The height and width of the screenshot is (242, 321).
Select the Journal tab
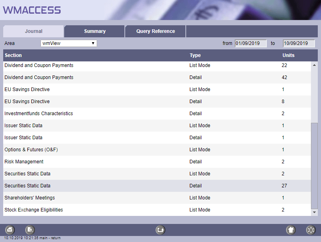(x=34, y=31)
